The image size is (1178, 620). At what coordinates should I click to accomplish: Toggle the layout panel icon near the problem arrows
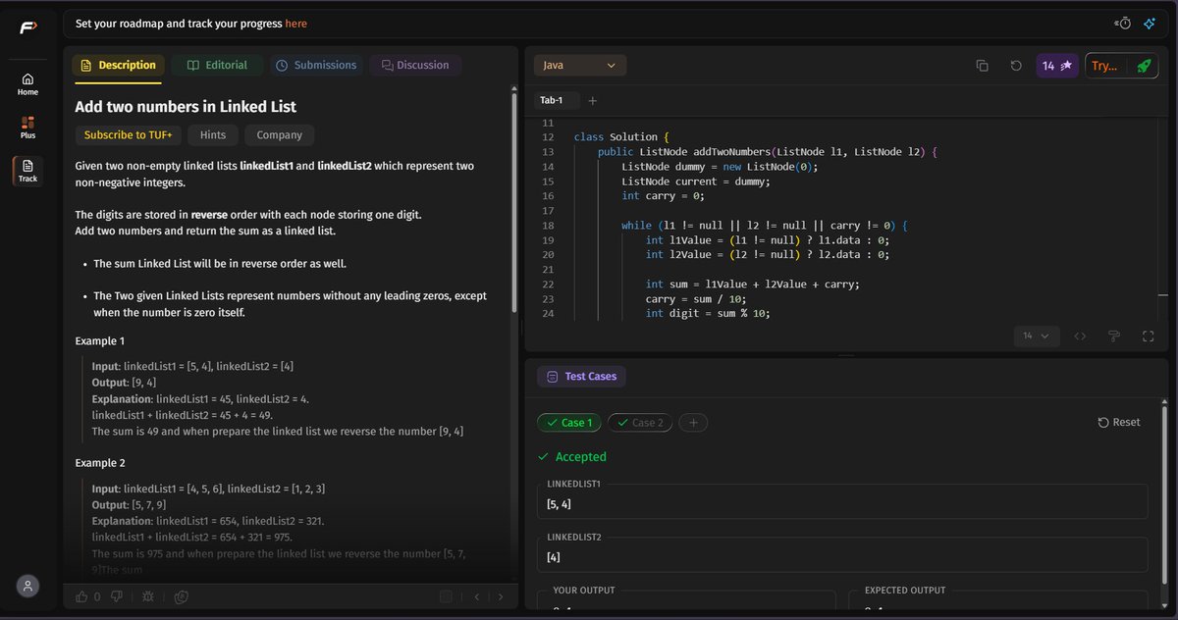pyautogui.click(x=446, y=595)
